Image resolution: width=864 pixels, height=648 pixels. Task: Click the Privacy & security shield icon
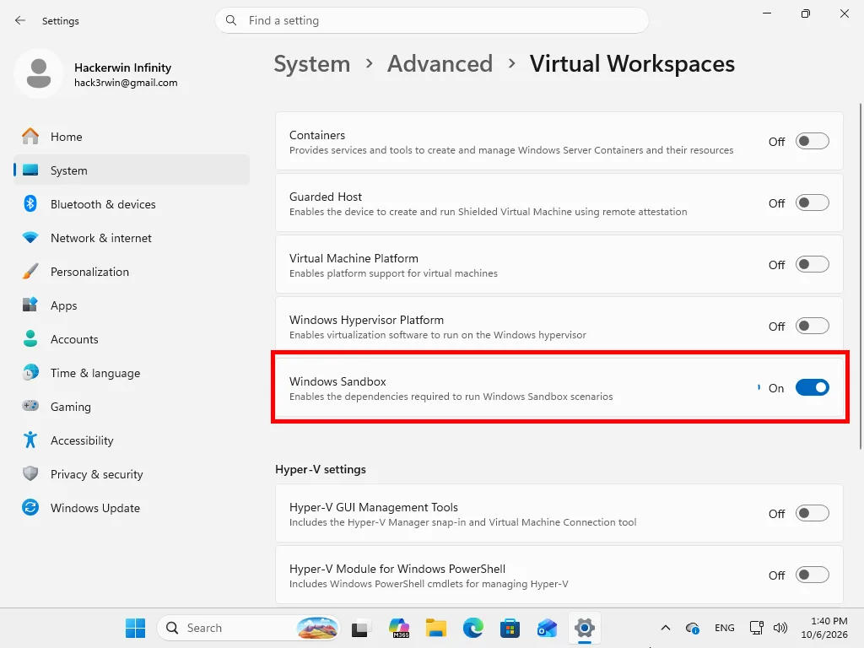(x=30, y=473)
